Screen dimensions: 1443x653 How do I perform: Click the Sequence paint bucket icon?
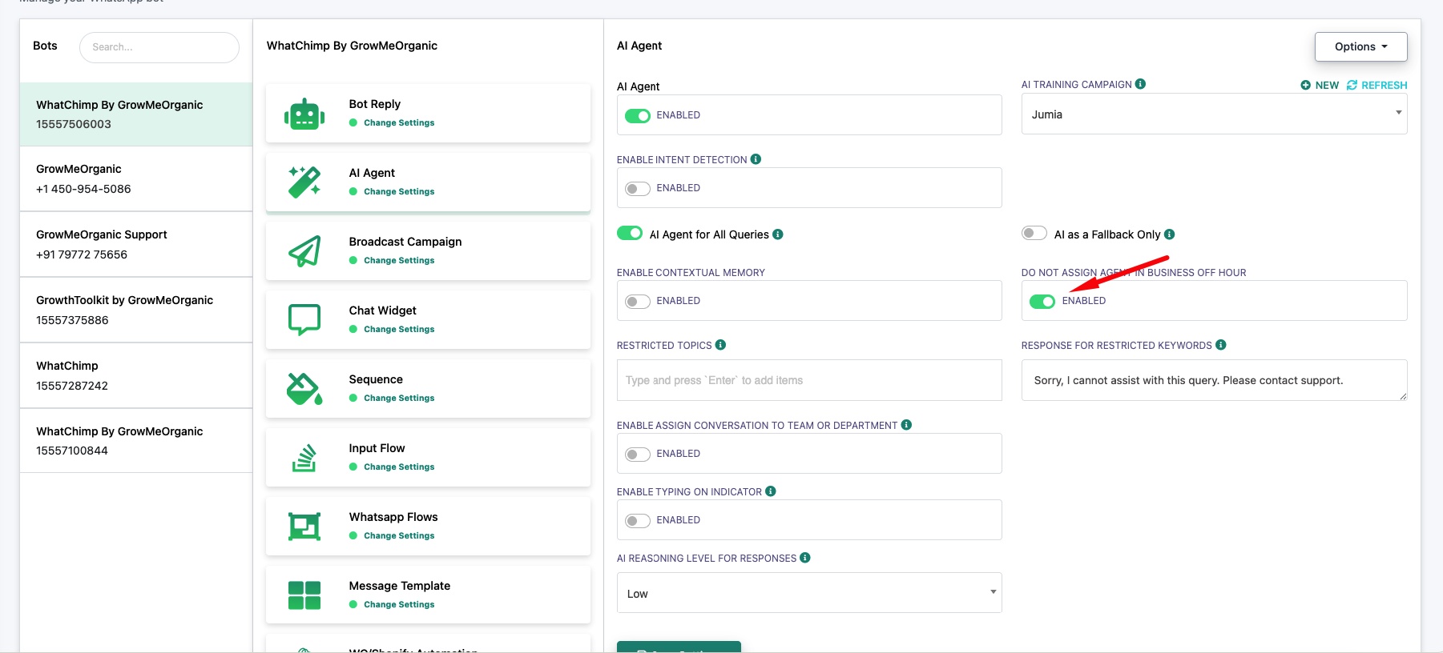pos(304,389)
